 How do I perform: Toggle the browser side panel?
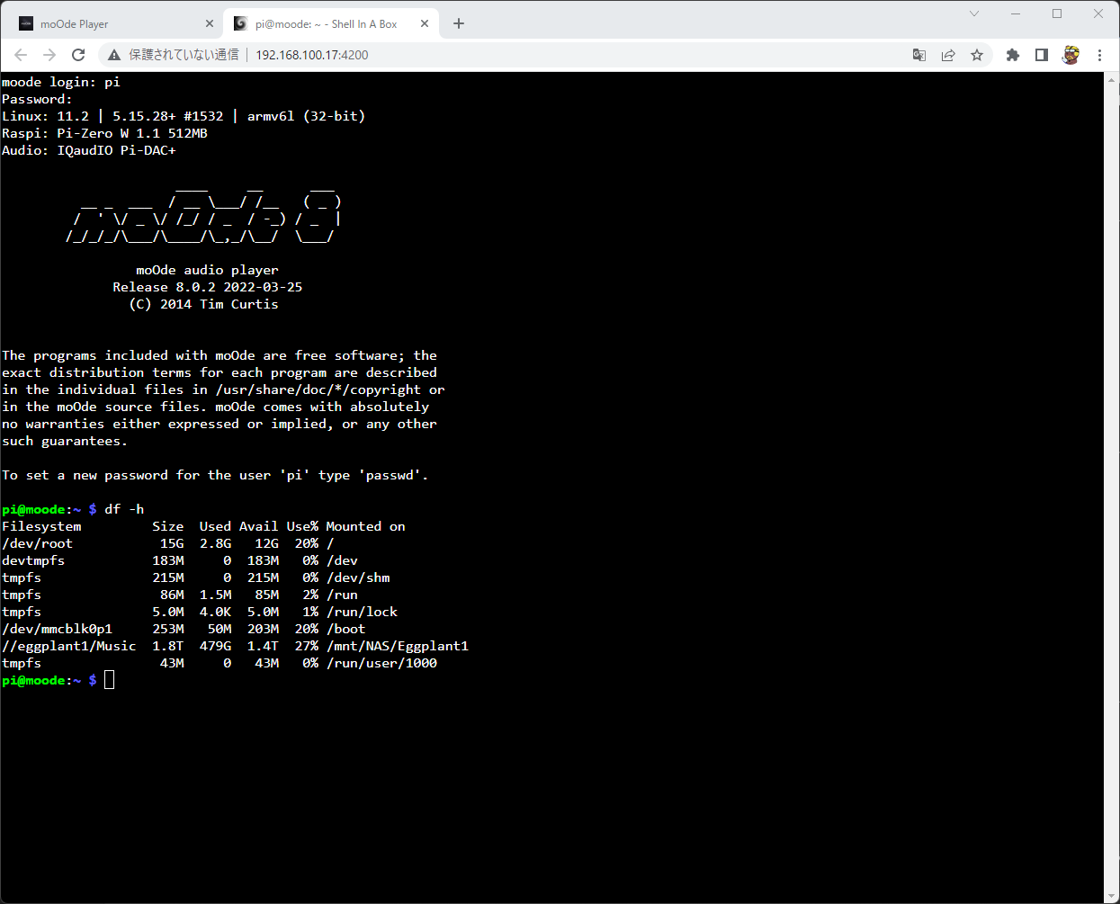pyautogui.click(x=1042, y=55)
